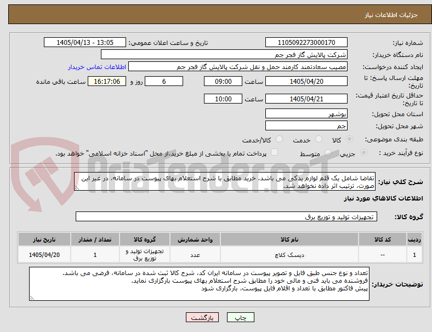Click the response deadline date 1405/04/20 field
This screenshot has width=432, height=332.
(x=306, y=81)
